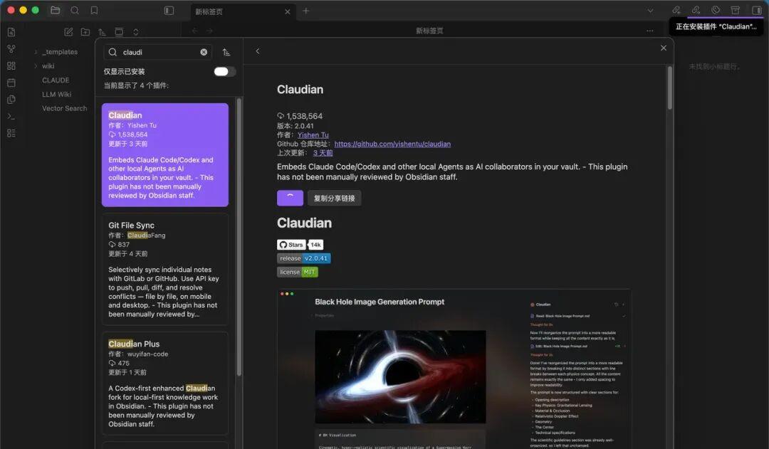The width and height of the screenshot is (769, 449).
Task: Select the Claudian Plus plugin card
Action: [x=164, y=384]
